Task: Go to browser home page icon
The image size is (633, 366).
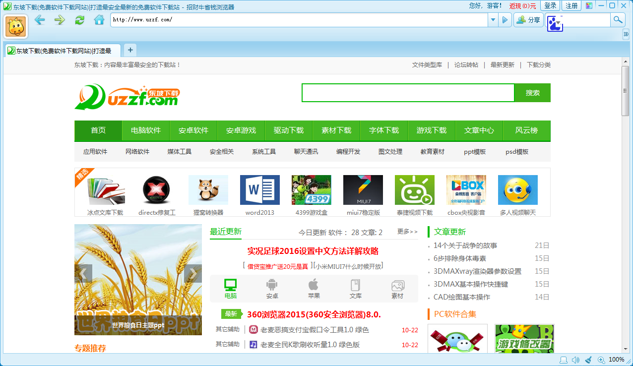Action: 99,20
